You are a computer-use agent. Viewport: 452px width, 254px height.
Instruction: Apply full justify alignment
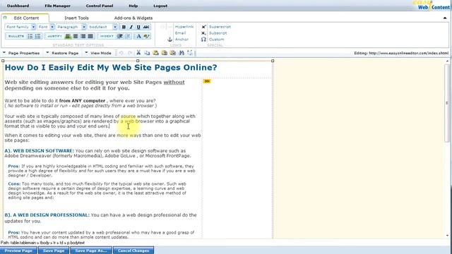tap(90, 36)
